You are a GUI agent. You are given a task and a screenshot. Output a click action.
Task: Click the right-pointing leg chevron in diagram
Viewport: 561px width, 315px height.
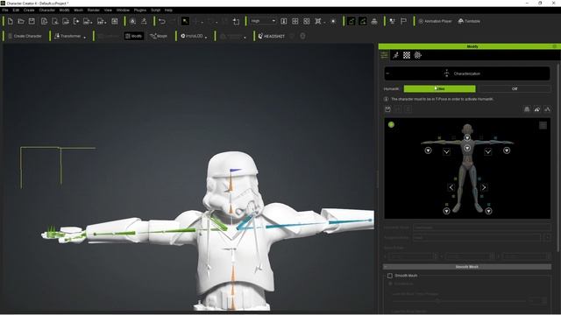coord(484,187)
